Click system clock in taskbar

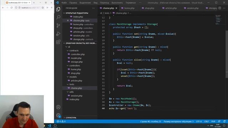pos(218,126)
